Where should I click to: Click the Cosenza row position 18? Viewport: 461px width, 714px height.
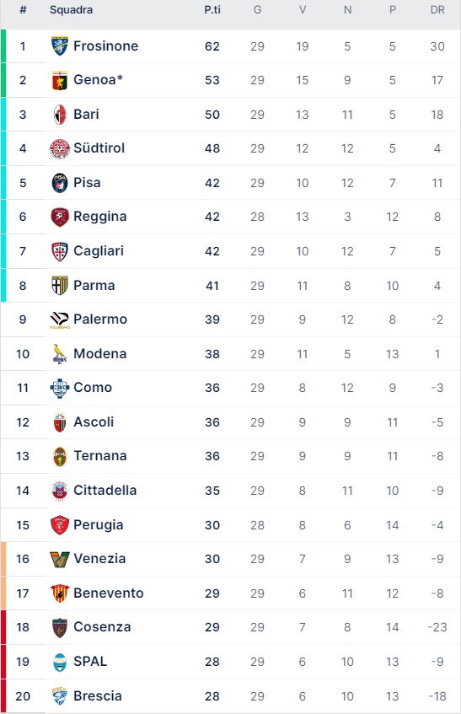point(23,627)
